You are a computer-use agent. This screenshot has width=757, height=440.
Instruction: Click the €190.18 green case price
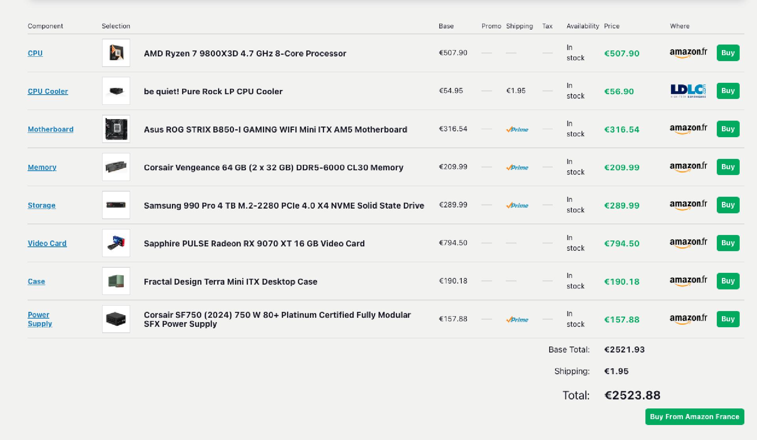tap(622, 282)
